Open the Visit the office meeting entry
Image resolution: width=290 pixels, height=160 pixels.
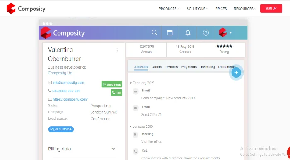[x=152, y=141]
